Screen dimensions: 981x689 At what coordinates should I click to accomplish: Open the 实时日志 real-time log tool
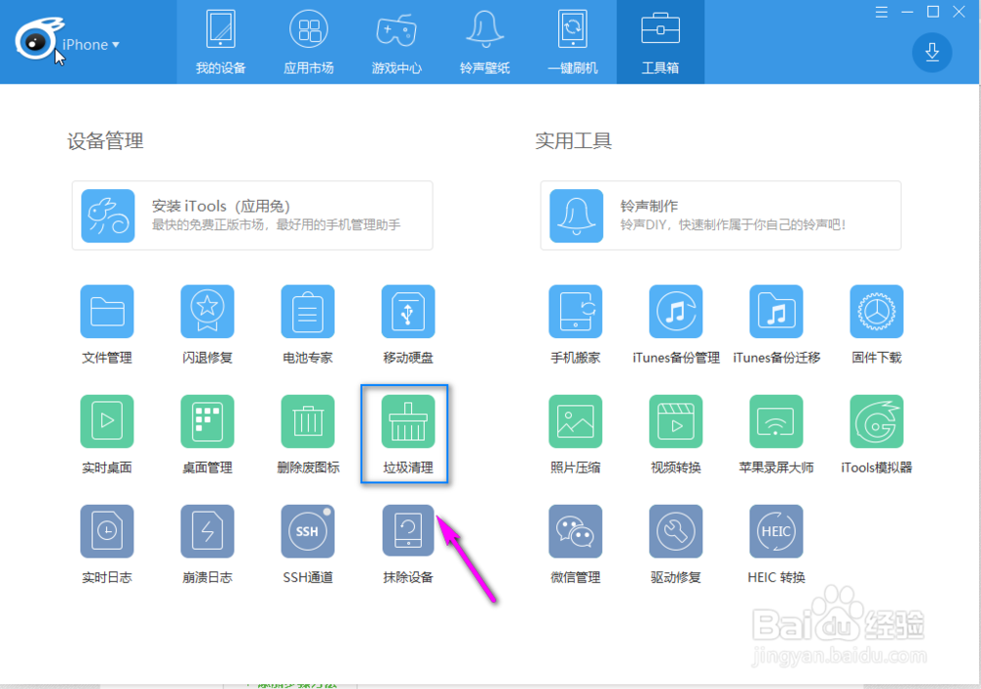pos(107,531)
